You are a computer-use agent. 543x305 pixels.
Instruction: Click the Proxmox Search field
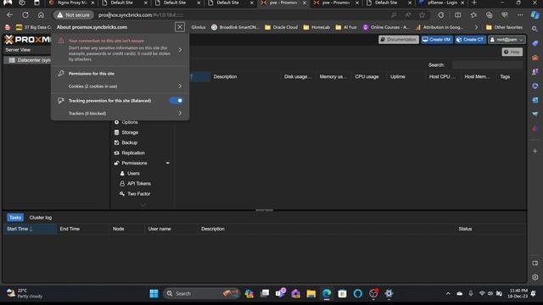487,65
